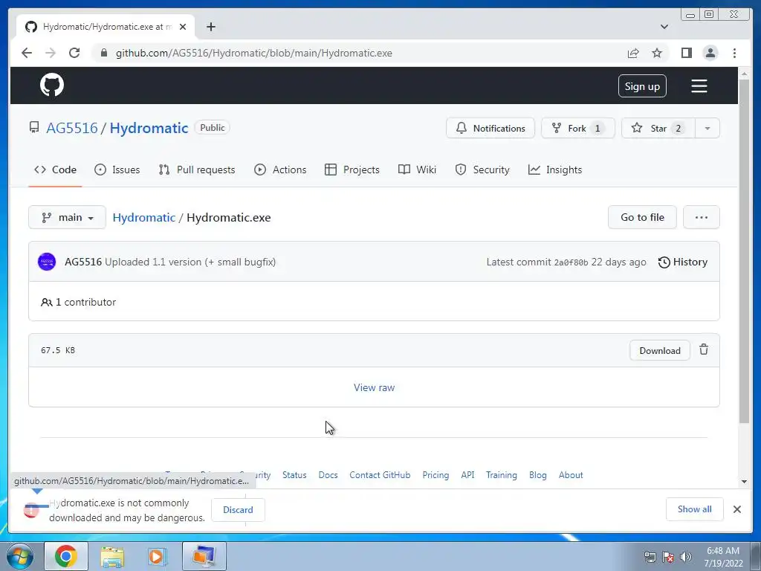
Task: Click Show all downloads
Action: (x=695, y=509)
